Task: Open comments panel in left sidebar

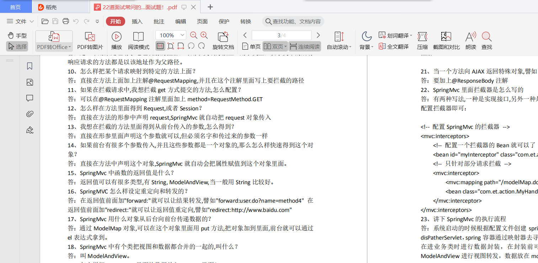Action: [30, 98]
